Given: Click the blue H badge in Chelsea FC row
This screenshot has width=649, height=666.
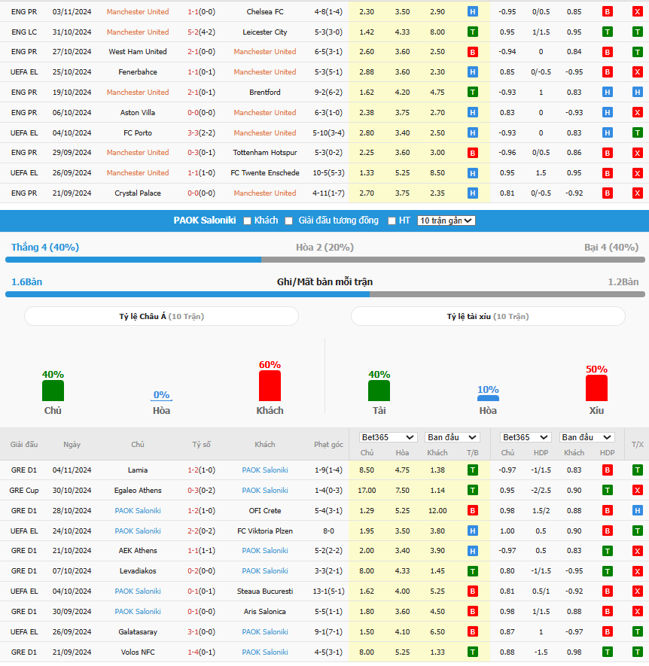Looking at the screenshot, I should point(472,12).
